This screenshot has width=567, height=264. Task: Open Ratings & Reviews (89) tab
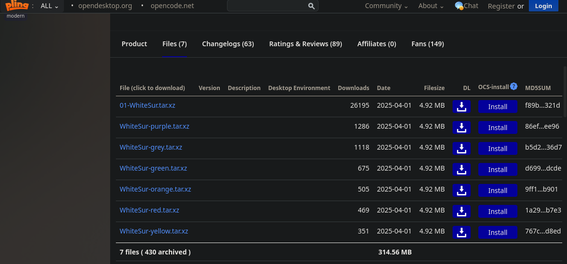306,44
